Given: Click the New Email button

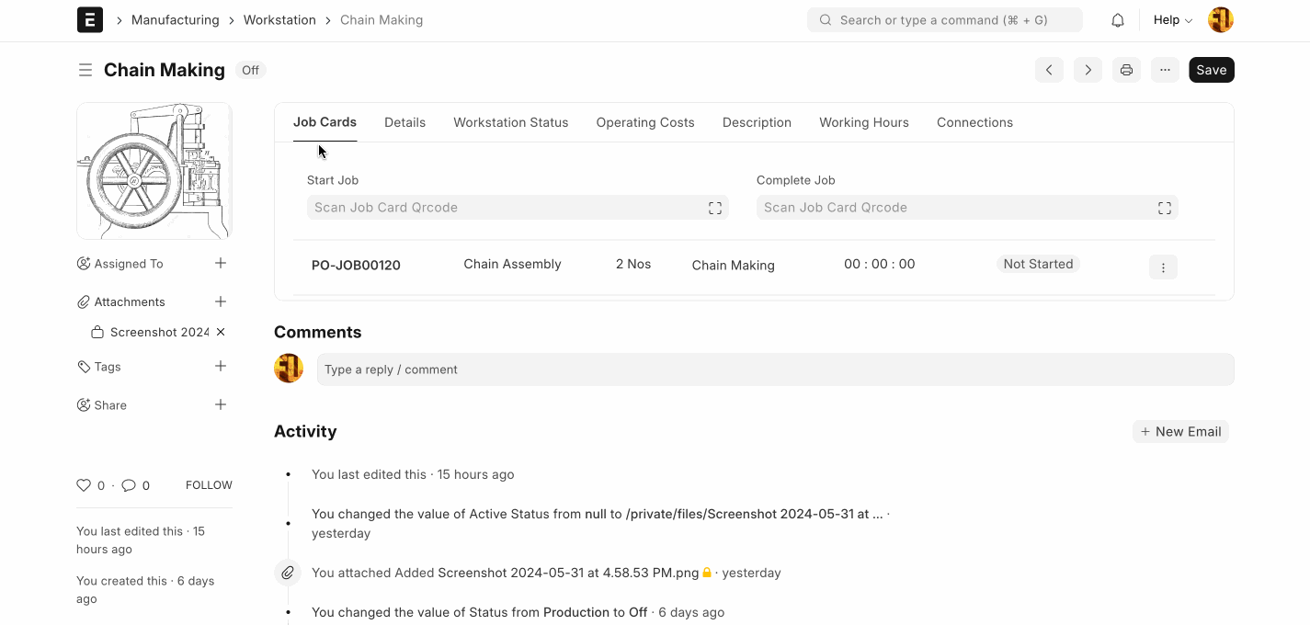Looking at the screenshot, I should tap(1180, 432).
